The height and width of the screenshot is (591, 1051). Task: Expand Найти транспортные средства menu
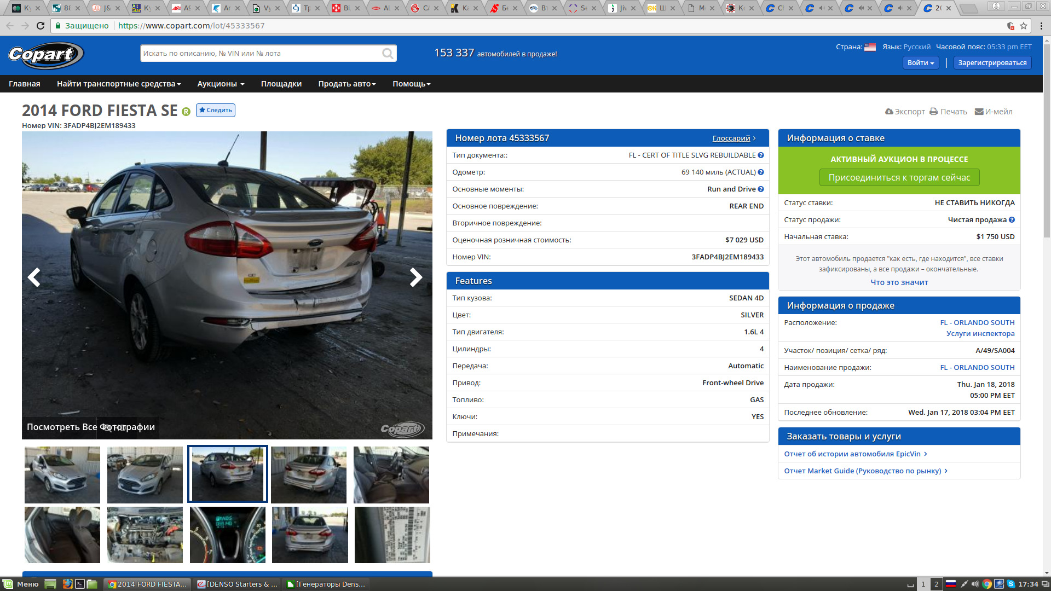pos(119,84)
